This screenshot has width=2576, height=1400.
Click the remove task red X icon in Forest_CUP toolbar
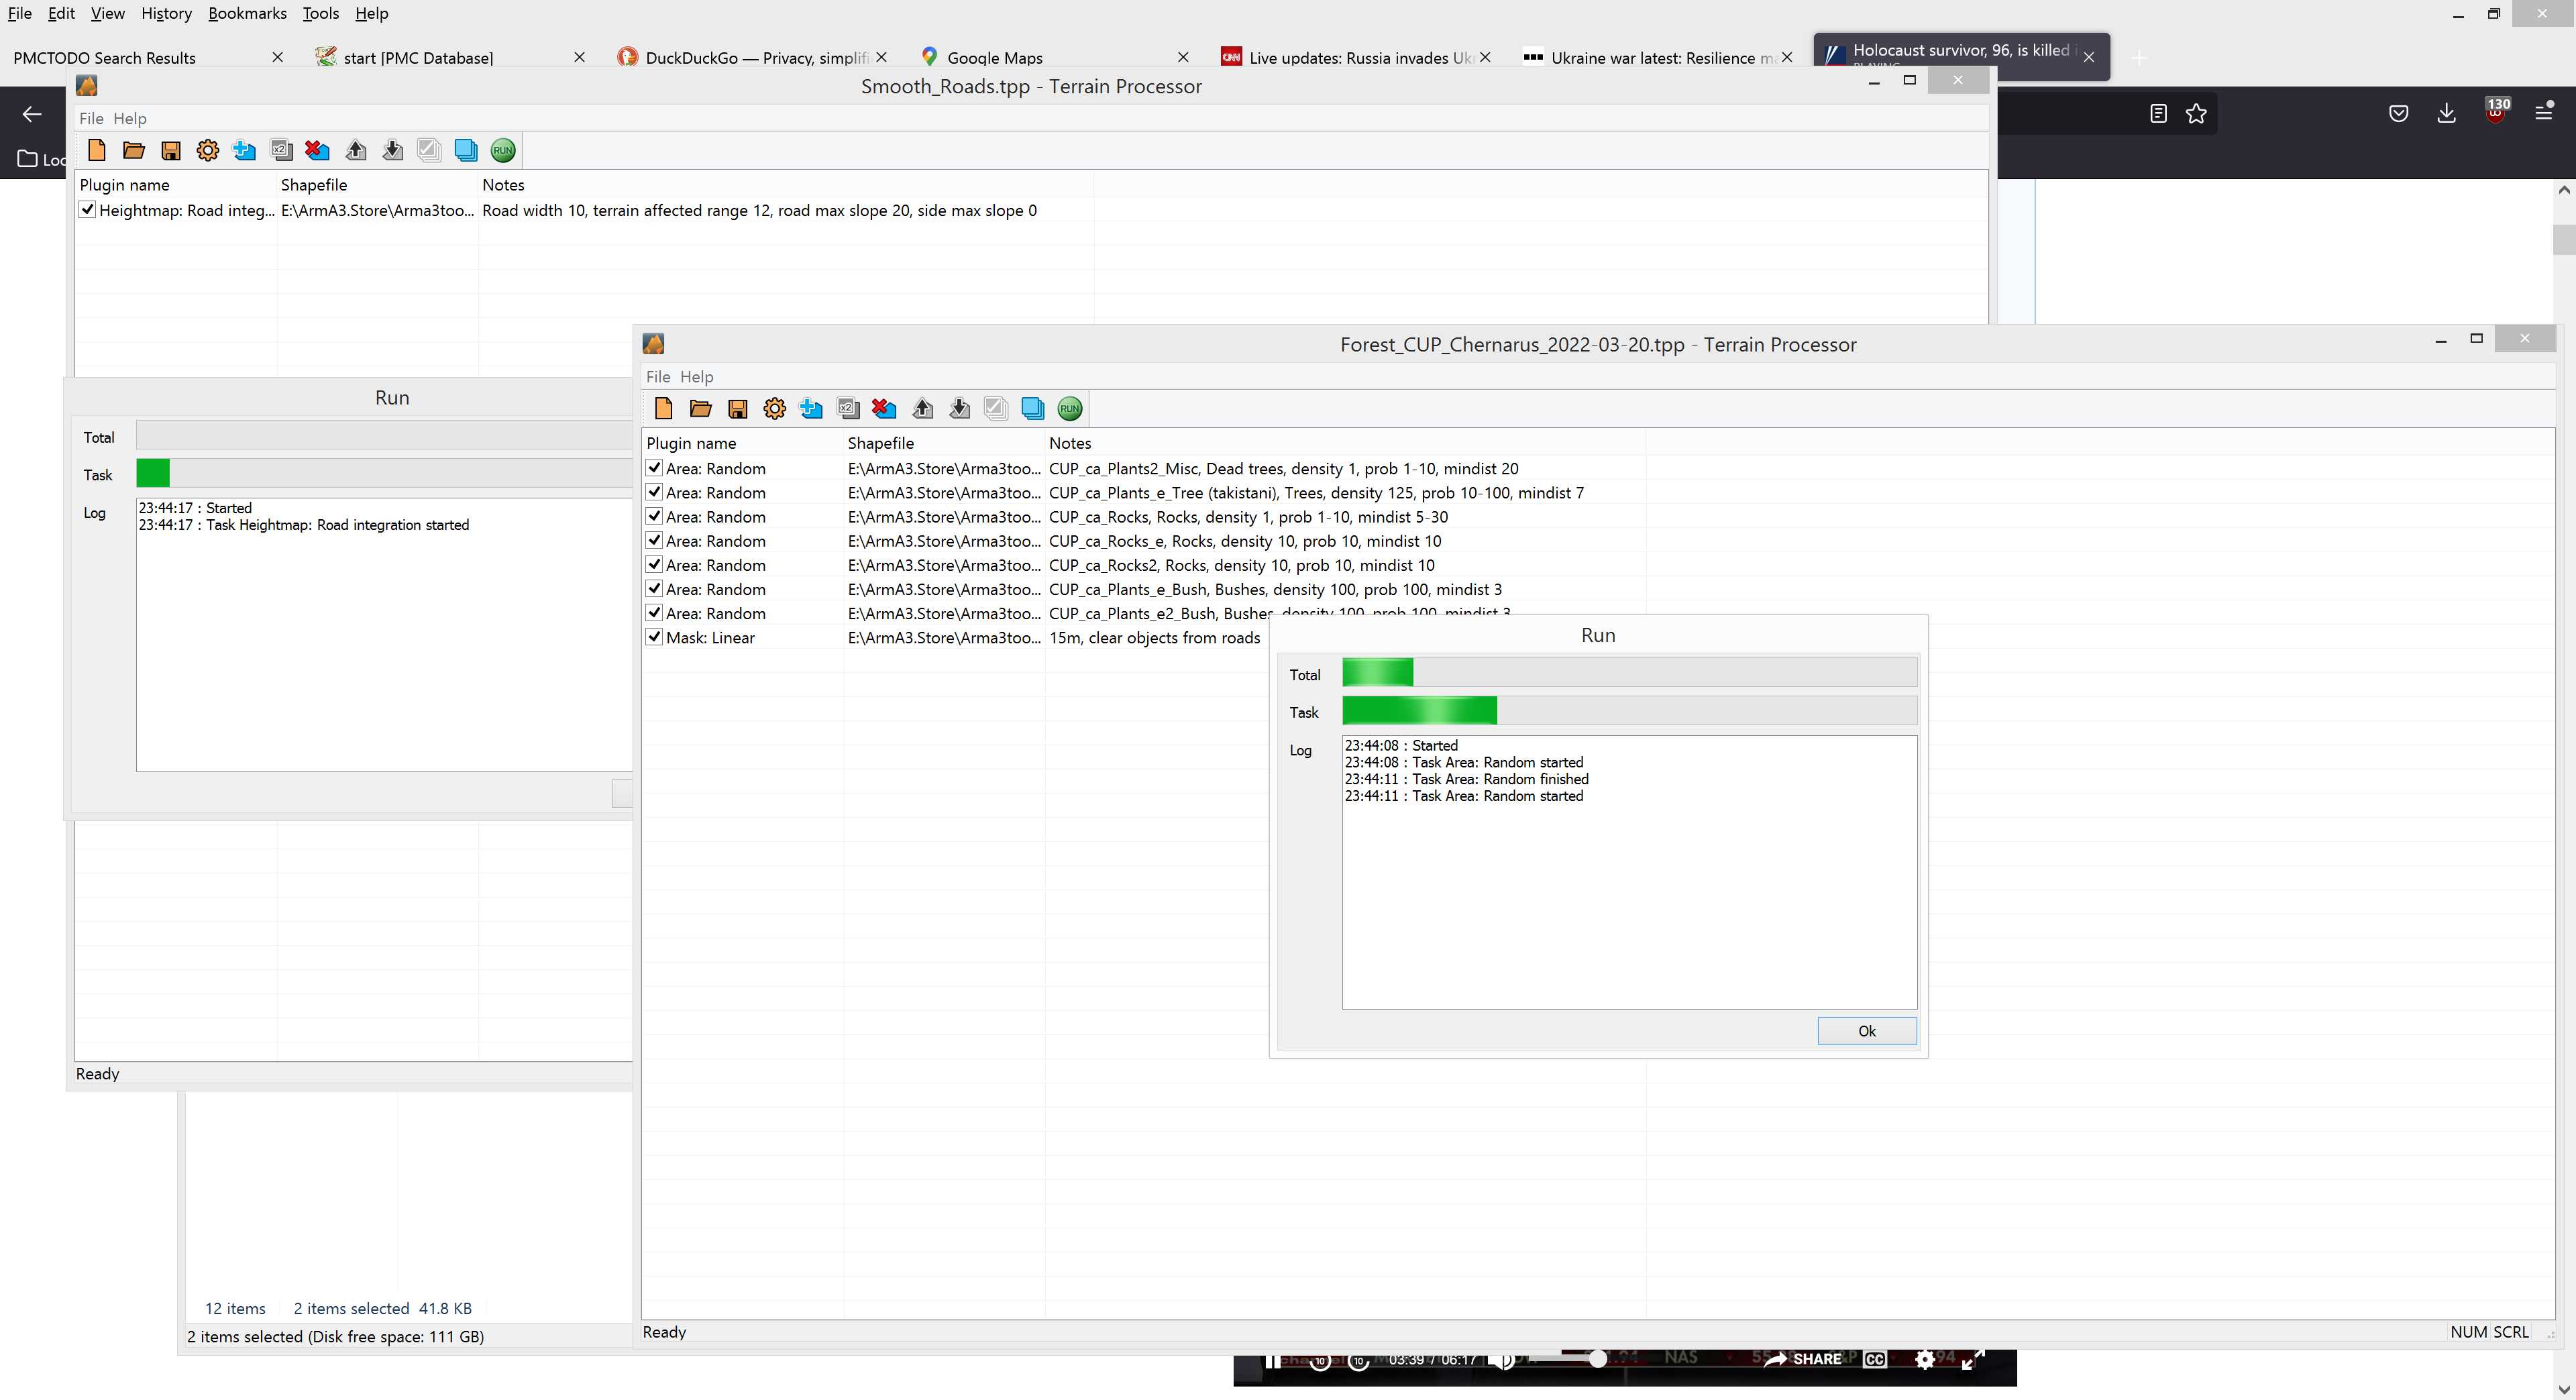point(883,408)
